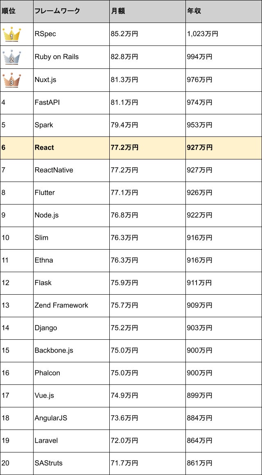Select the Backbone.js framework cell
262x475 pixels.
pos(71,350)
